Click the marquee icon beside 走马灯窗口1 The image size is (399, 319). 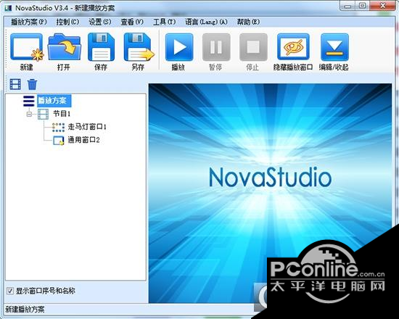tap(58, 127)
